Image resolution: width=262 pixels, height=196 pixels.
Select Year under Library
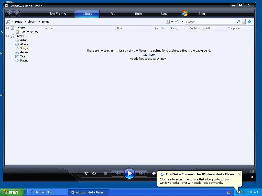coord(23,56)
